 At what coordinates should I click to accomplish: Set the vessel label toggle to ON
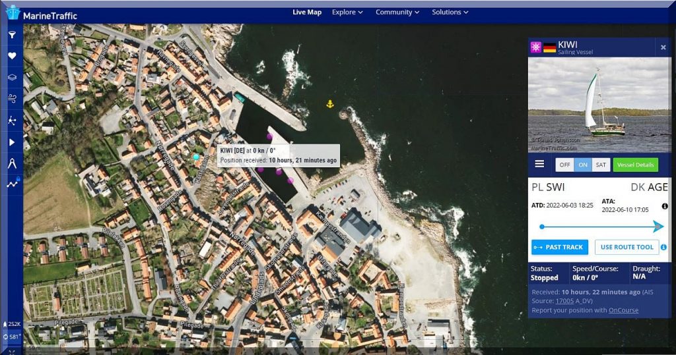[x=583, y=165]
